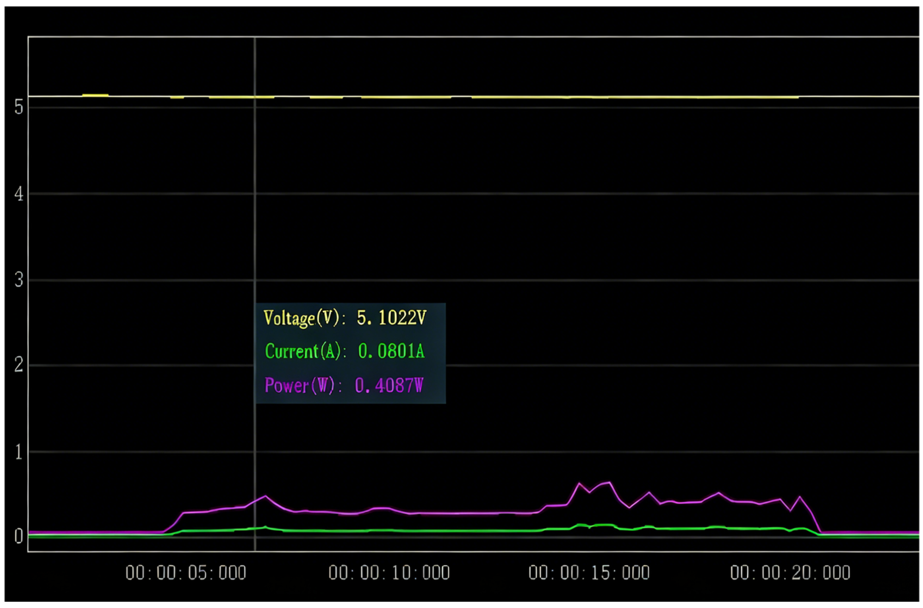Image resolution: width=923 pixels, height=608 pixels.
Task: Click the y-axis label 2
Action: [19, 365]
